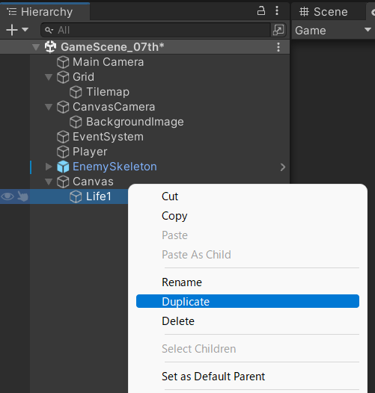Click the Grid cube icon

[63, 77]
